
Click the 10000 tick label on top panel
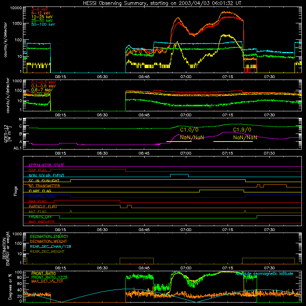pos(16,8)
